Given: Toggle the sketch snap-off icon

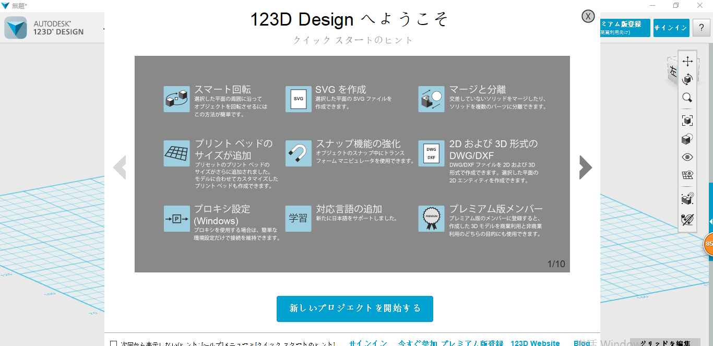Looking at the screenshot, I should point(687,220).
